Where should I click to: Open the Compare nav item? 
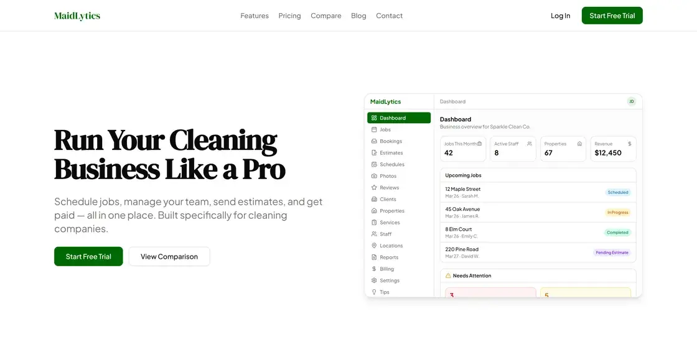(326, 16)
